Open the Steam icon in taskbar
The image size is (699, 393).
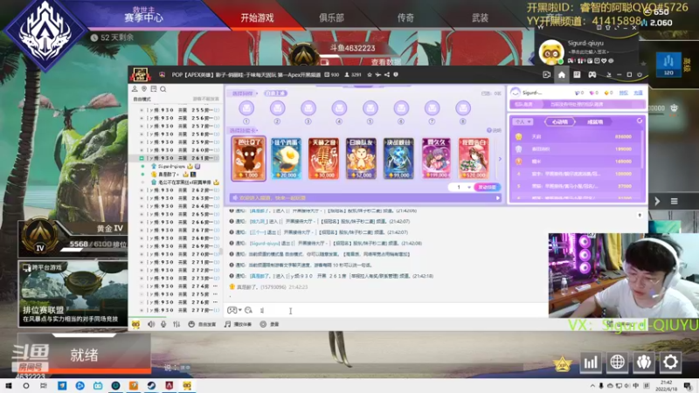(151, 385)
